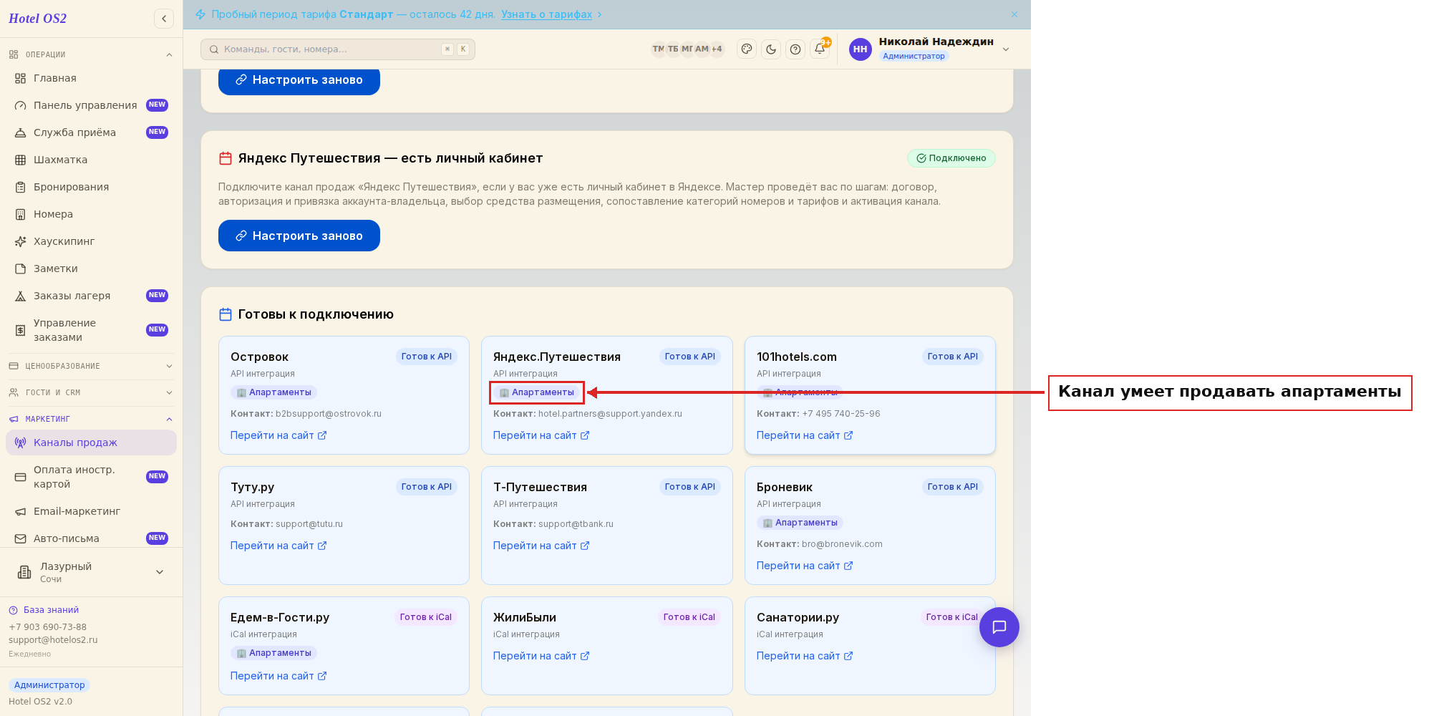Click the Едем-в-Гости.ру Готов к iCal badge
Screen dimensions: 1429x716
click(x=426, y=617)
